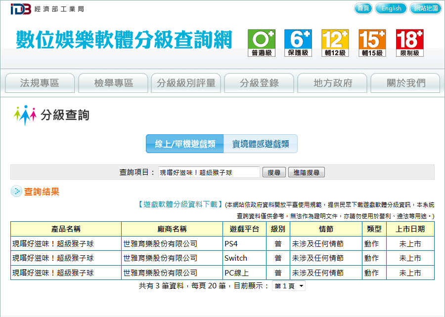Click the red 18+ 限制級 rating icon
Screen dimensions: 445x317
(x=409, y=43)
